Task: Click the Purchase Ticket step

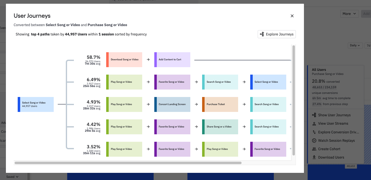Action: [x=220, y=104]
